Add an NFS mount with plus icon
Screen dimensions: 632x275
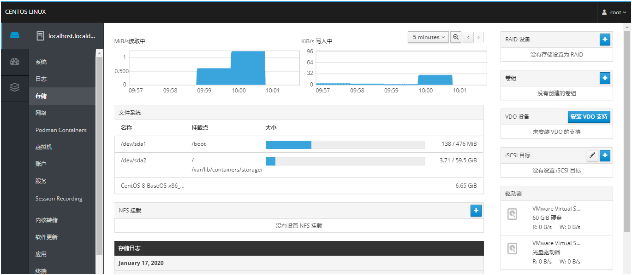476,211
